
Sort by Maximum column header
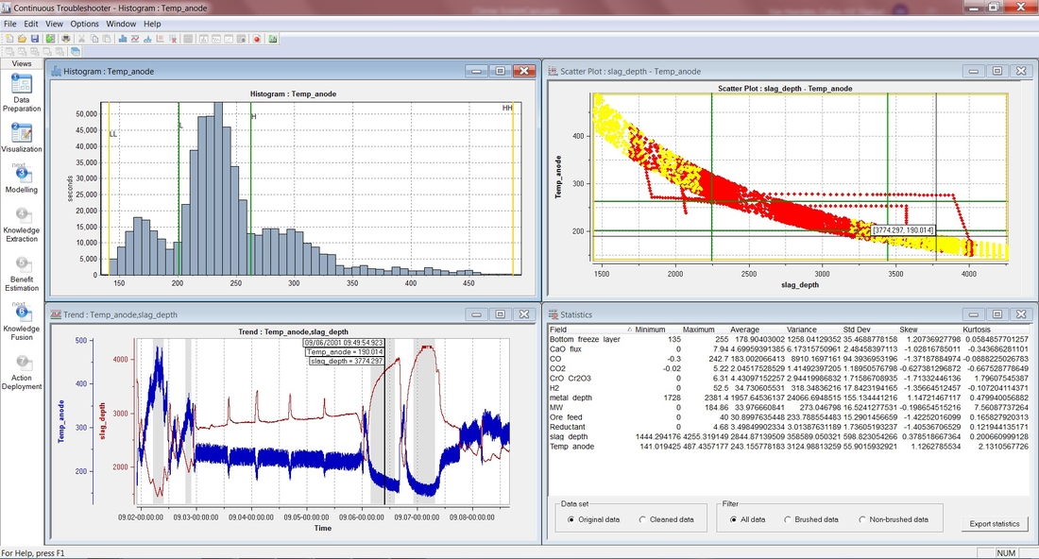(x=698, y=330)
